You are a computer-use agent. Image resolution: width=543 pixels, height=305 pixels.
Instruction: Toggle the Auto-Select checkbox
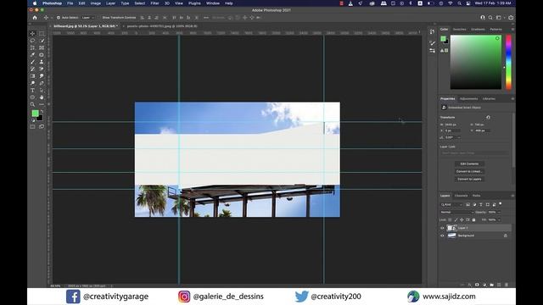[x=59, y=17]
